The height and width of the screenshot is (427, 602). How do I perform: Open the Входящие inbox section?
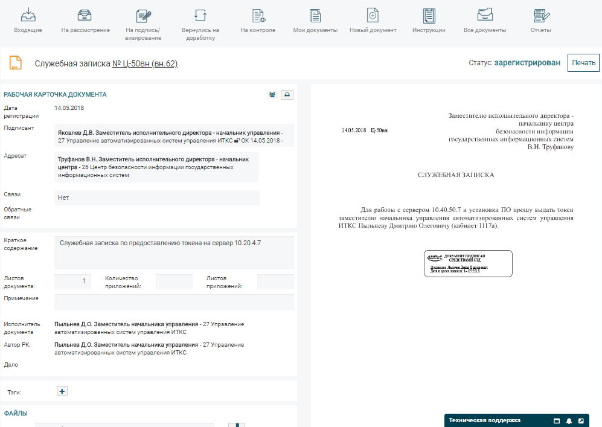click(28, 21)
